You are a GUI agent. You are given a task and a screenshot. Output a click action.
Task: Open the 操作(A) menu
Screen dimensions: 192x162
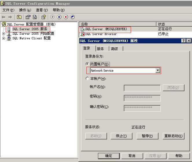[25, 10]
